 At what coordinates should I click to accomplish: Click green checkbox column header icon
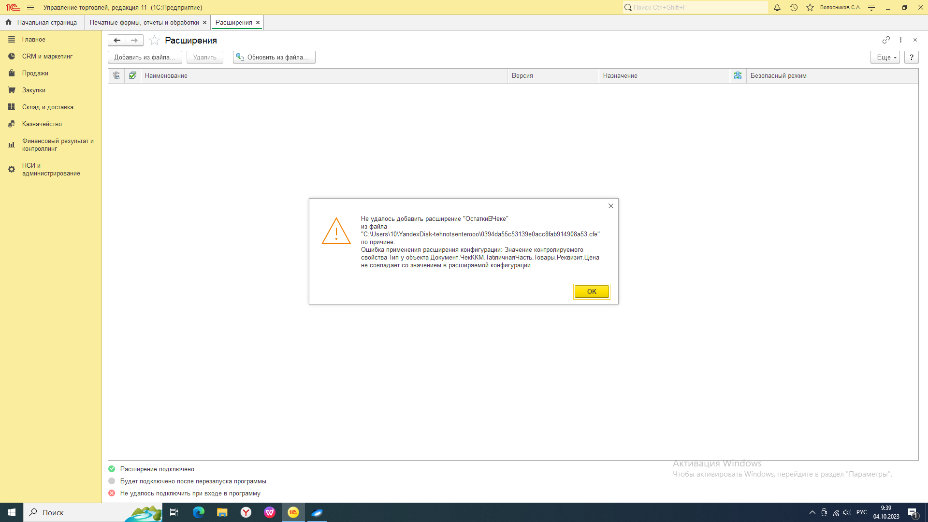point(132,75)
